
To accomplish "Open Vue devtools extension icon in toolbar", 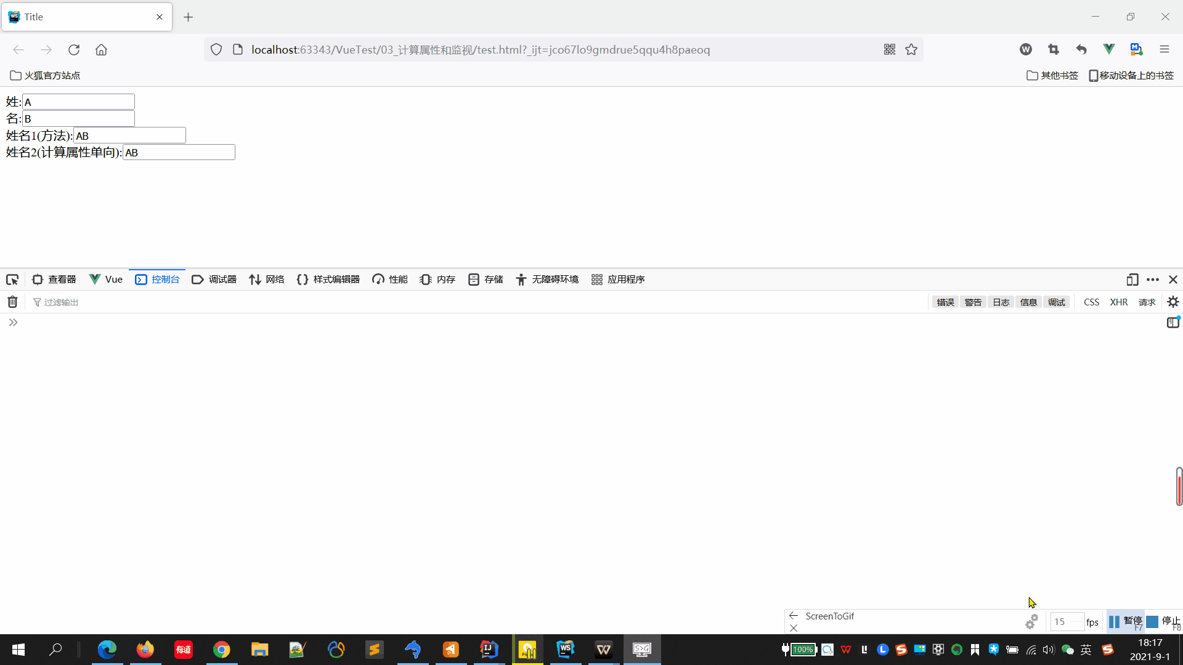I will point(1109,49).
